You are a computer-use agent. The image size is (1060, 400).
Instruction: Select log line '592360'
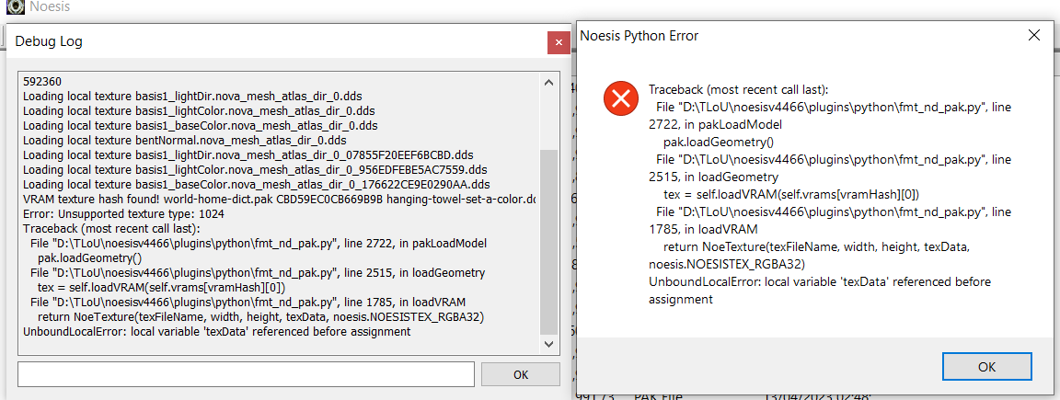(x=43, y=81)
